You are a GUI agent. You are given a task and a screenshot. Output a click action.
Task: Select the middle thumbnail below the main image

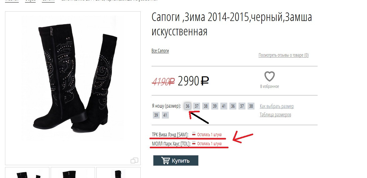click(x=73, y=173)
